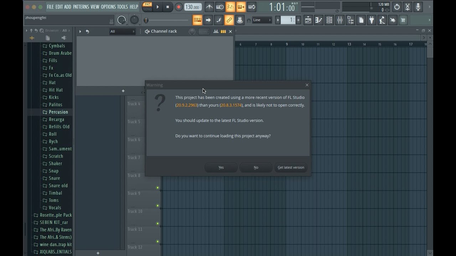
Task: Click the question mark warning icon
Action: [x=160, y=103]
